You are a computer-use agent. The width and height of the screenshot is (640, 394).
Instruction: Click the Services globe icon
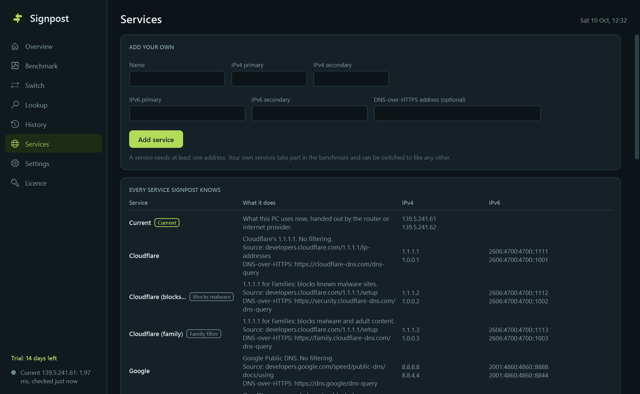15,144
